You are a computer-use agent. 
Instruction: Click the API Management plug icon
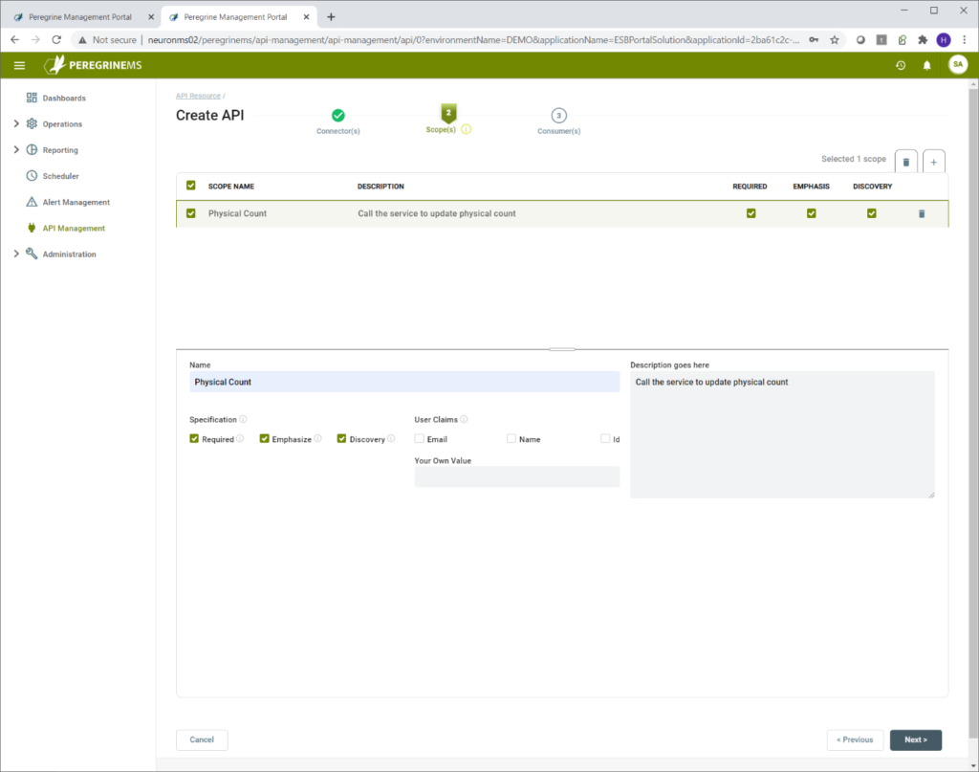point(32,228)
